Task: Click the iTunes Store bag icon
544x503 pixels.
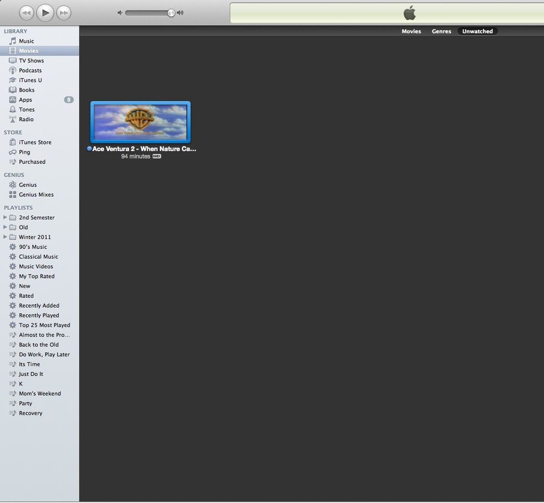Action: (x=12, y=142)
